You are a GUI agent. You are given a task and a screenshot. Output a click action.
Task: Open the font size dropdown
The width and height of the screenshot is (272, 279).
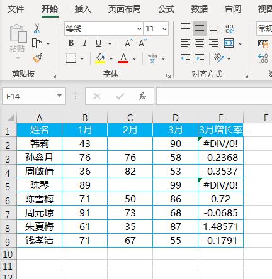(164, 29)
